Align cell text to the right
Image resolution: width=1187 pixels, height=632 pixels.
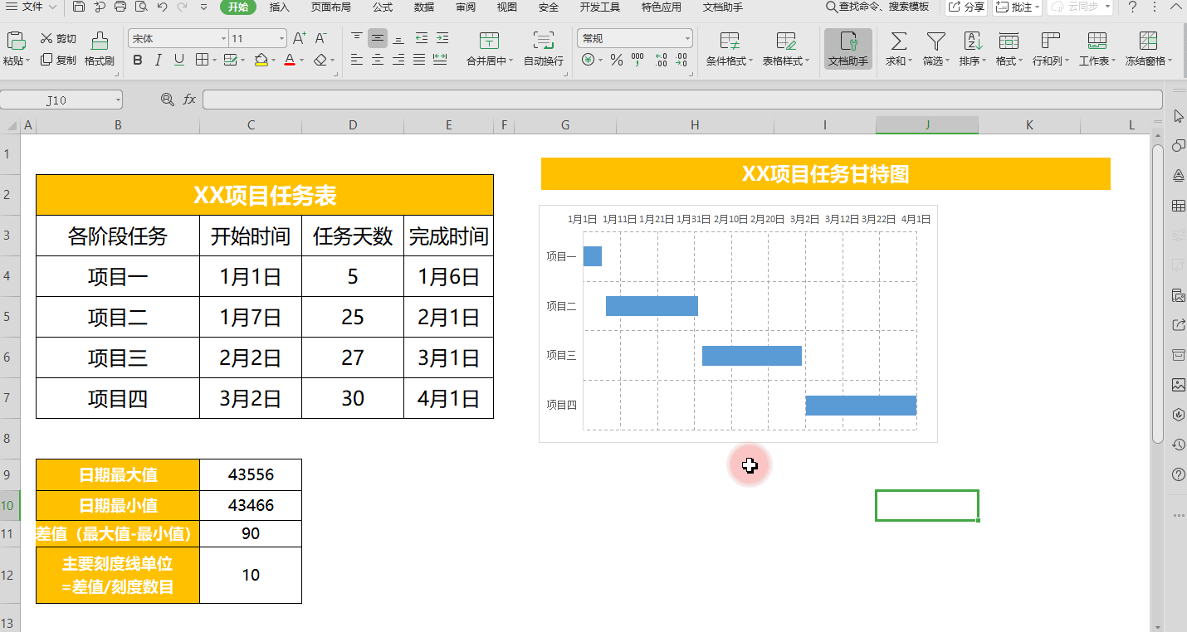(398, 60)
